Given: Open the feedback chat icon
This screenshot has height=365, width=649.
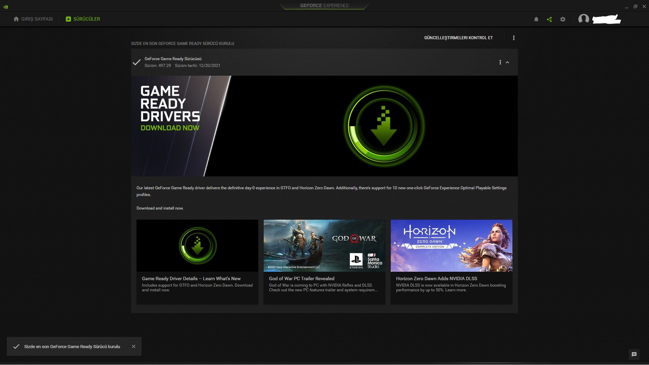Looking at the screenshot, I should (634, 354).
